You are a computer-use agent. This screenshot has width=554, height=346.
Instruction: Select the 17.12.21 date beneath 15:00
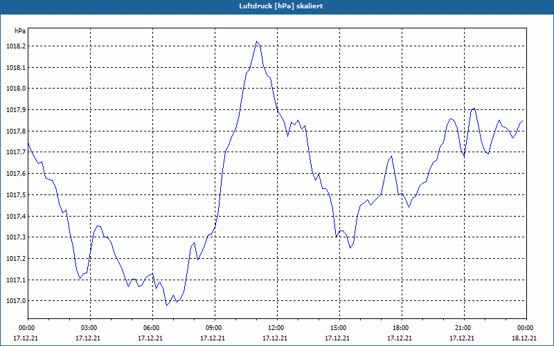click(x=337, y=338)
